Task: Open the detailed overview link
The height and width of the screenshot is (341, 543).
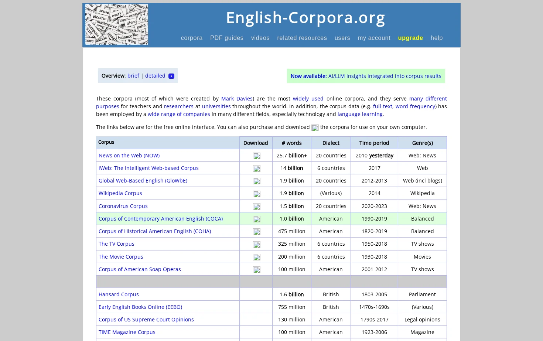Action: [155, 76]
